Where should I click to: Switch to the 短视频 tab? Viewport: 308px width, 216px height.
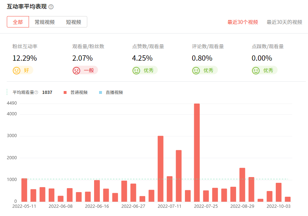click(73, 22)
